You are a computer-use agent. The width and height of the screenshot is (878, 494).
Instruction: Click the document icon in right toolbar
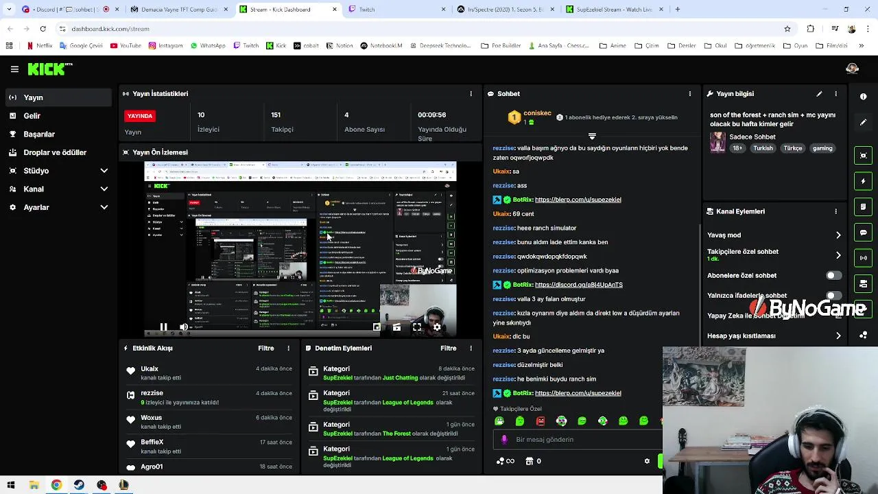click(x=864, y=207)
